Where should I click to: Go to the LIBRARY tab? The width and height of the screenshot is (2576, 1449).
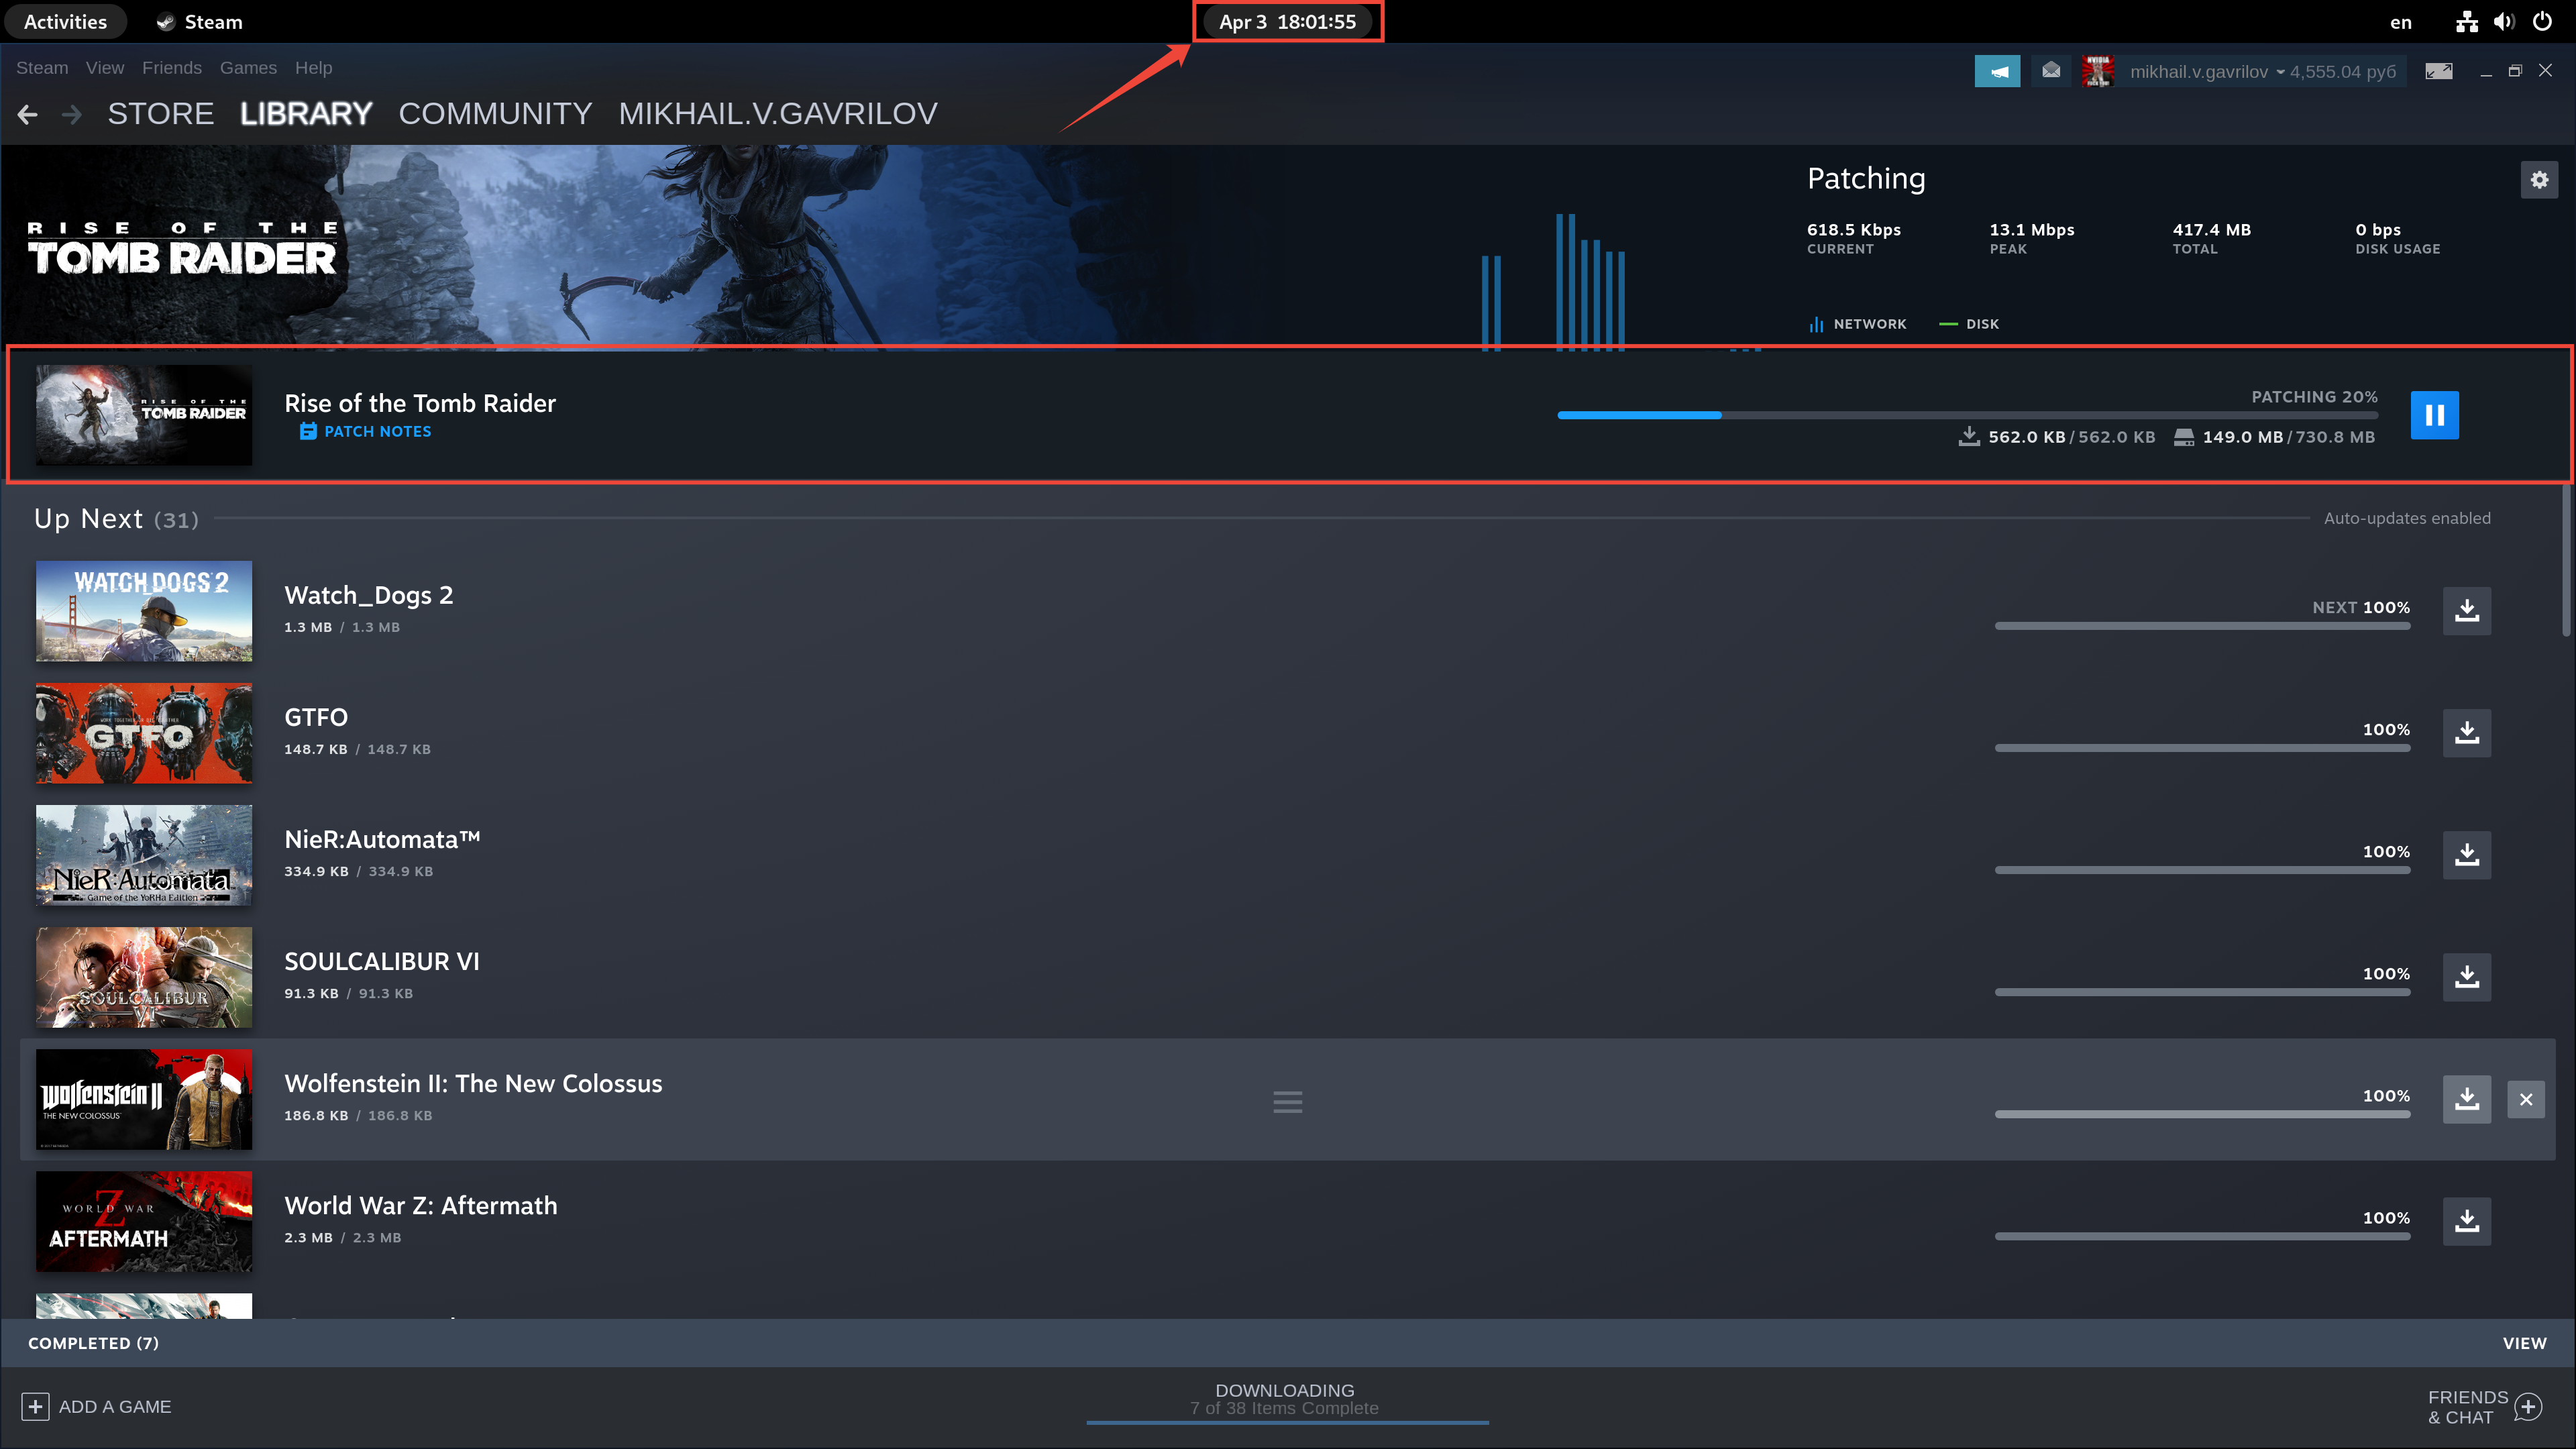tap(306, 114)
